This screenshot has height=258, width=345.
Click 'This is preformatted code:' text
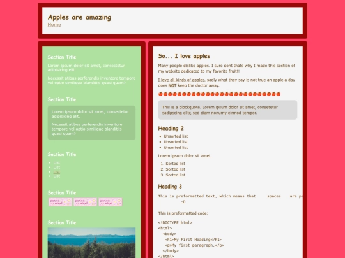click(x=183, y=213)
